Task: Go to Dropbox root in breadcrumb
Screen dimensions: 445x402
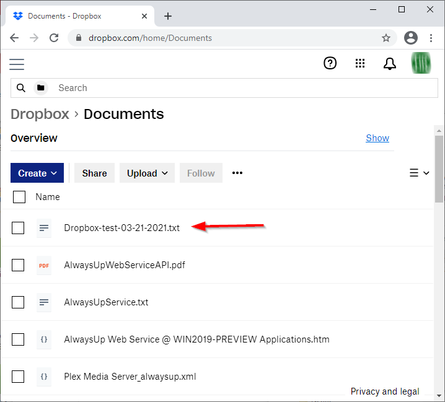Action: coord(40,114)
